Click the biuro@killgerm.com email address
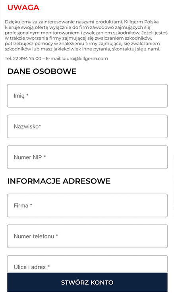This screenshot has height=302, width=174. [x=85, y=58]
